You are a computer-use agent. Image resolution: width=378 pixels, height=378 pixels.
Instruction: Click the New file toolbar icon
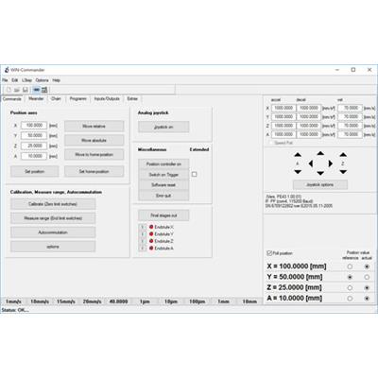[9, 90]
